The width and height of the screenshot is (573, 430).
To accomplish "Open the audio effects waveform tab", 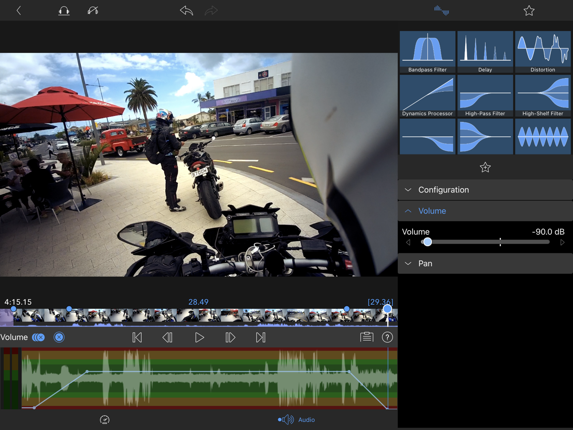I will click(441, 10).
